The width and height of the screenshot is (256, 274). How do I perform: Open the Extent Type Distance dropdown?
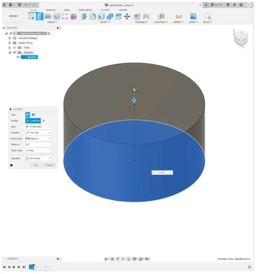click(x=38, y=139)
